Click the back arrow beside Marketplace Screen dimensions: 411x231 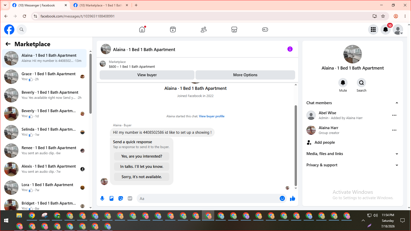8,44
